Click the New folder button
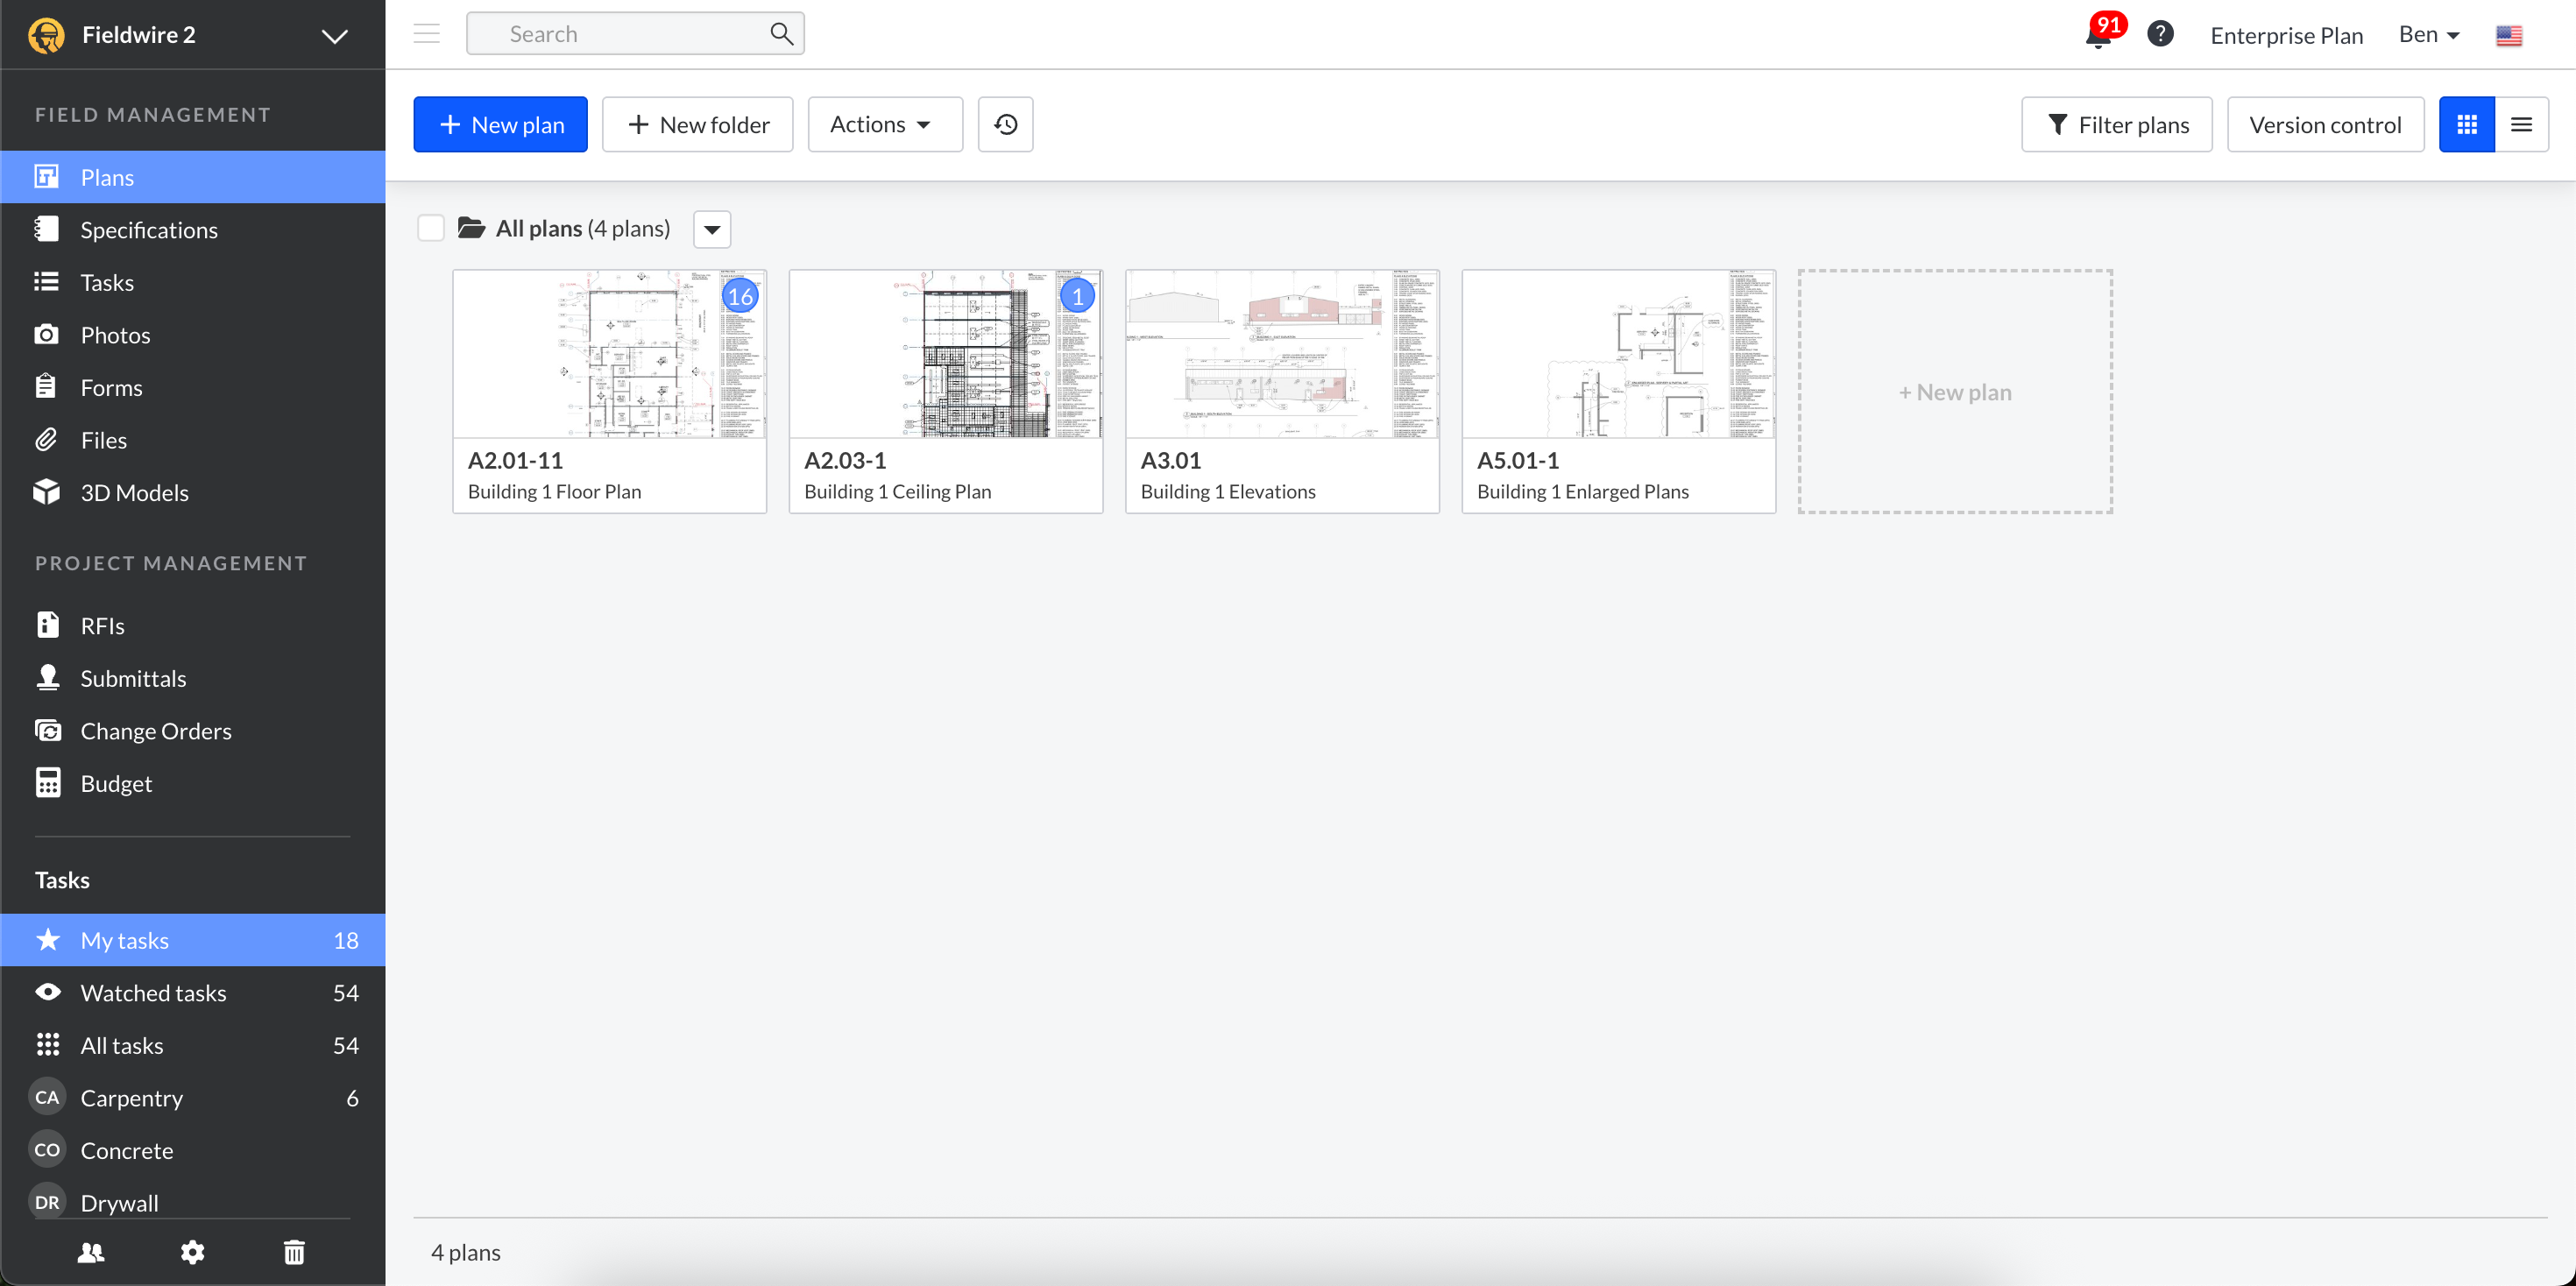2576x1286 pixels. pos(697,125)
